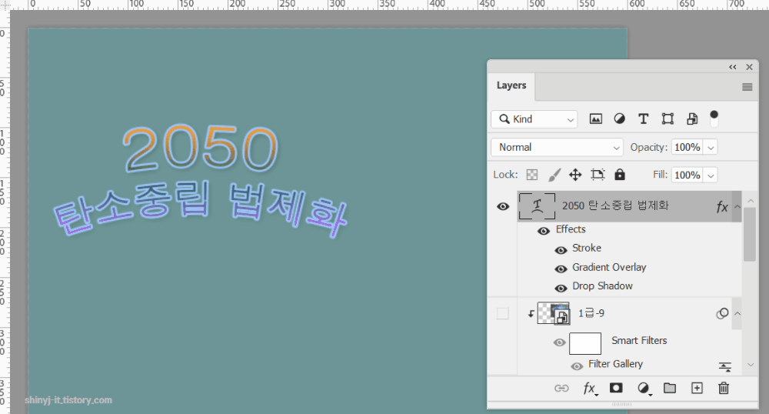The image size is (769, 414).
Task: Click fx indicator on text layer
Action: pos(722,207)
